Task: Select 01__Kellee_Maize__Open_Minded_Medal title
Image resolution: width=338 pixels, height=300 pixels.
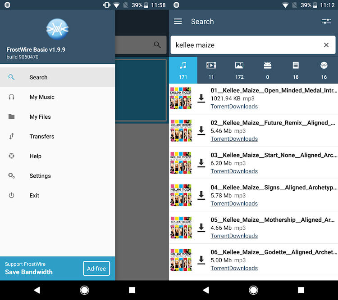Action: tap(274, 90)
